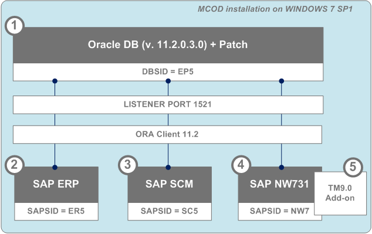Click the MCOD installation on WINDOWS 7 SP1 title
The image size is (372, 234).
[x=275, y=9]
